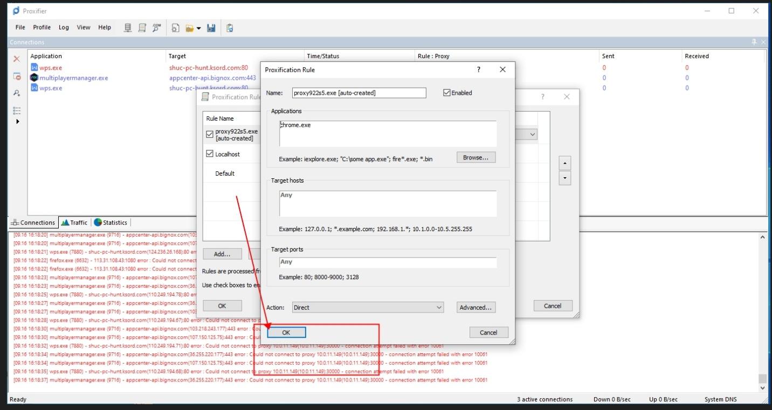Toggle the Enabled checkbox for the rule

446,93
